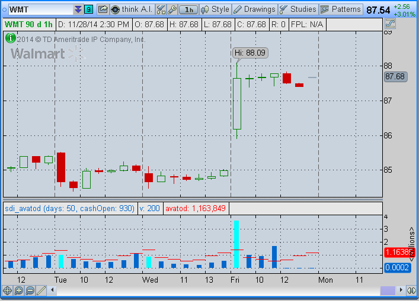
Task: Click the 87.68 price axis label
Action: point(395,76)
